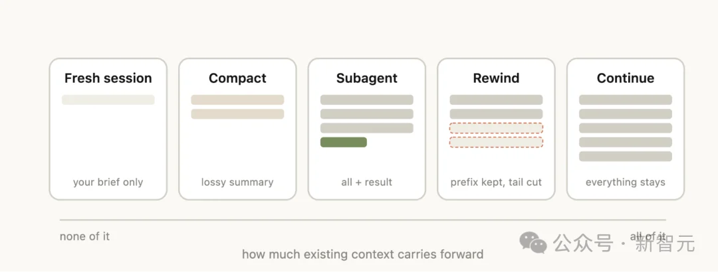Select the "Compact" card title
The height and width of the screenshot is (272, 718).
coord(237,78)
